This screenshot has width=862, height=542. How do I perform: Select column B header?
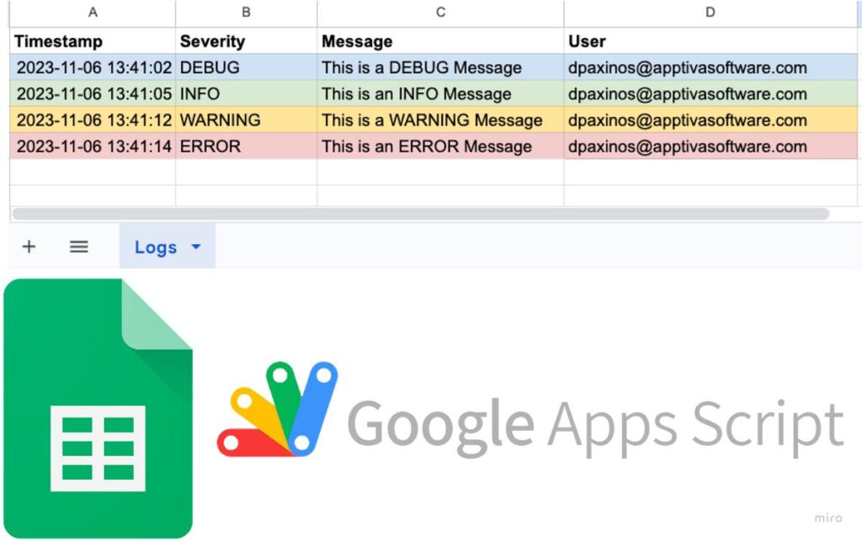(x=247, y=13)
